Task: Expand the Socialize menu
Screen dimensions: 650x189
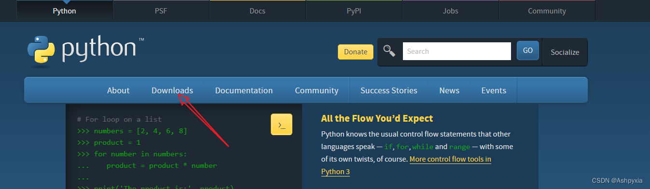Action: coord(565,52)
